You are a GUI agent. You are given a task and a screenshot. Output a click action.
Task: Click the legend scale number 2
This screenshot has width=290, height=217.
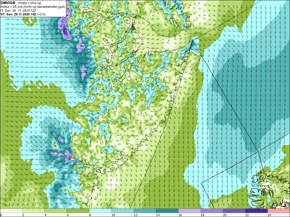coord(23,215)
